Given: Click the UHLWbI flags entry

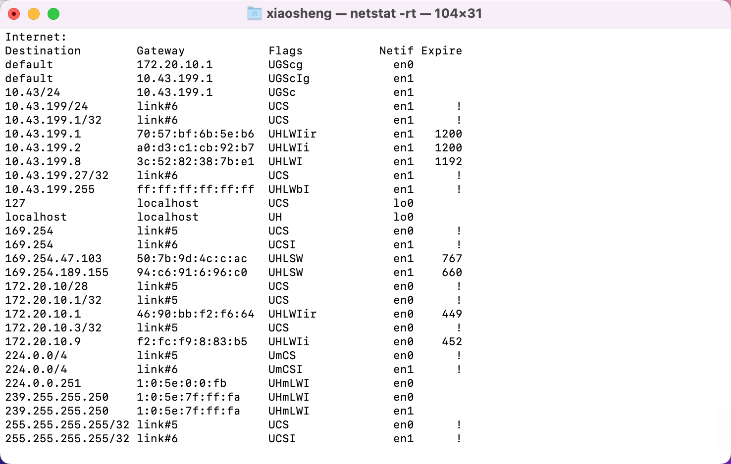Looking at the screenshot, I should (289, 189).
